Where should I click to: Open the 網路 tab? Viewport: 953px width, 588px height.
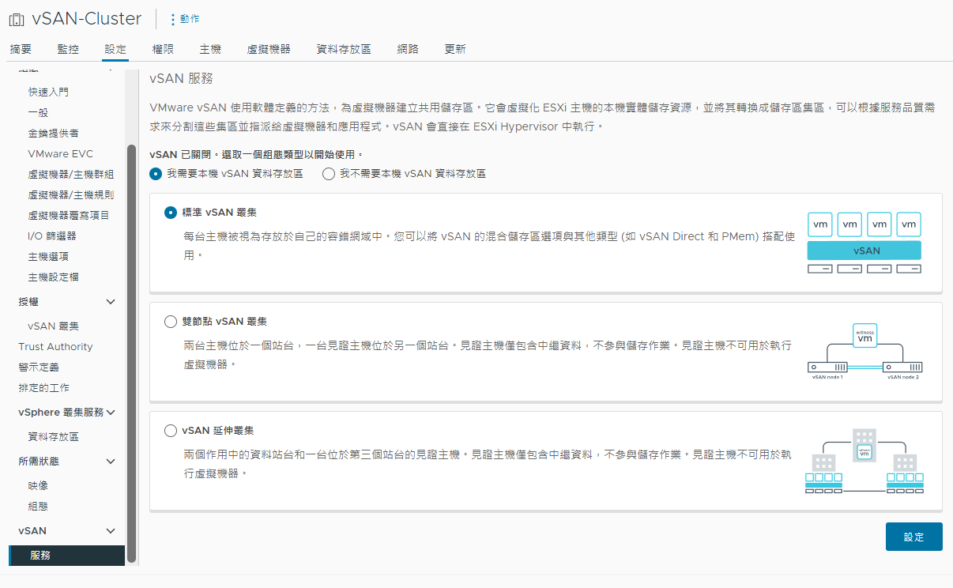point(408,49)
